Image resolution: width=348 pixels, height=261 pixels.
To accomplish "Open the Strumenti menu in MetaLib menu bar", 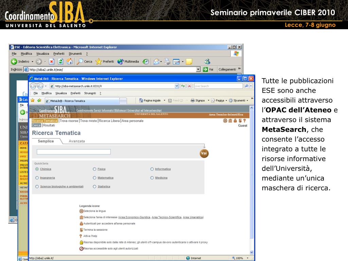I will pyautogui.click(x=90, y=93).
